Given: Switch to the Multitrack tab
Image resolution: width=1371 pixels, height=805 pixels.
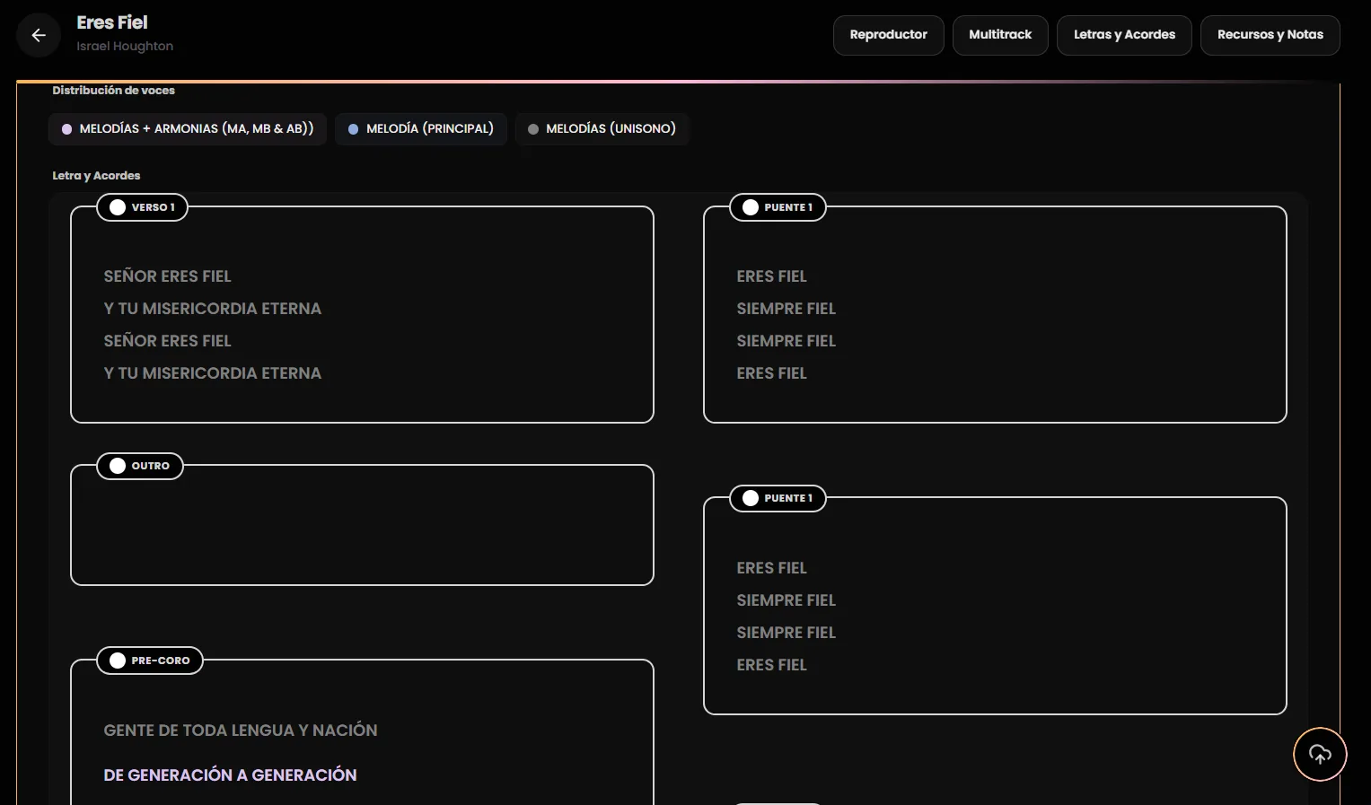Looking at the screenshot, I should [1000, 35].
